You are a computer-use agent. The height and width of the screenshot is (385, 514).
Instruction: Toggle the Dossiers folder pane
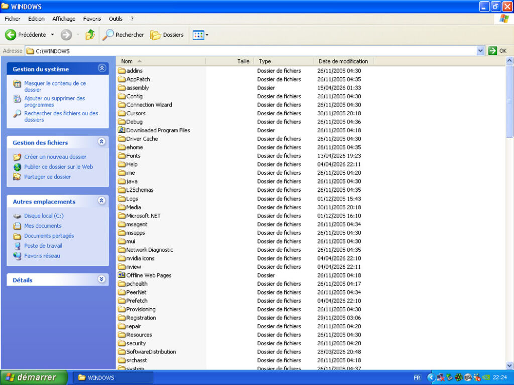tap(167, 35)
